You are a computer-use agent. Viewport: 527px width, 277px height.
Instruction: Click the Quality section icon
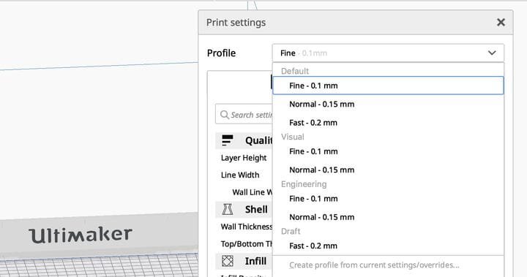tap(228, 140)
